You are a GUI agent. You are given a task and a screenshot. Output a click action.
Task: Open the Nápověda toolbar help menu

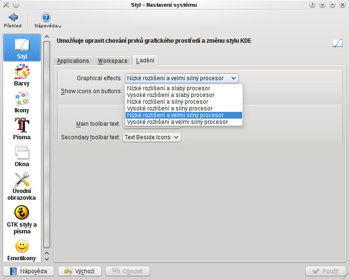(47, 20)
